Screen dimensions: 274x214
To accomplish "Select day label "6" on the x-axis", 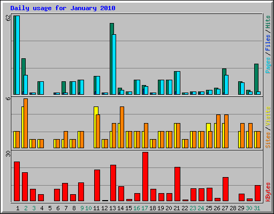I will coord(58,208).
